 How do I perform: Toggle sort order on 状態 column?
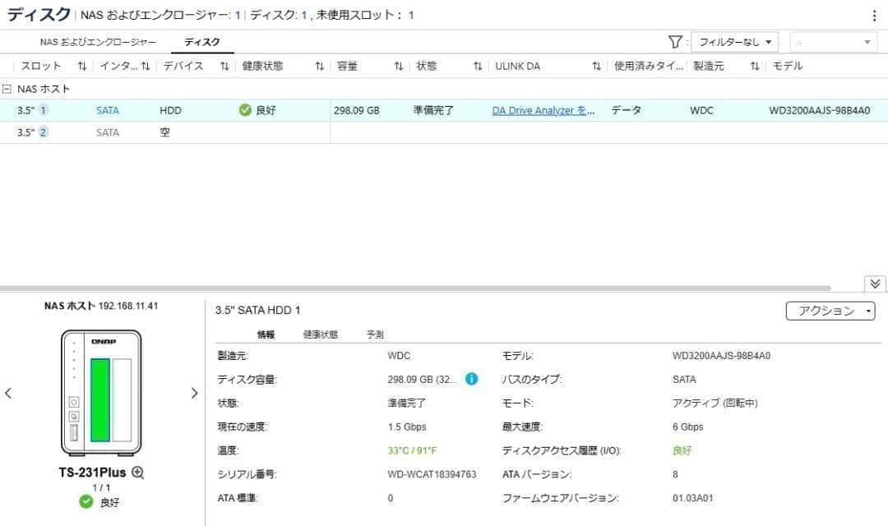[x=477, y=66]
